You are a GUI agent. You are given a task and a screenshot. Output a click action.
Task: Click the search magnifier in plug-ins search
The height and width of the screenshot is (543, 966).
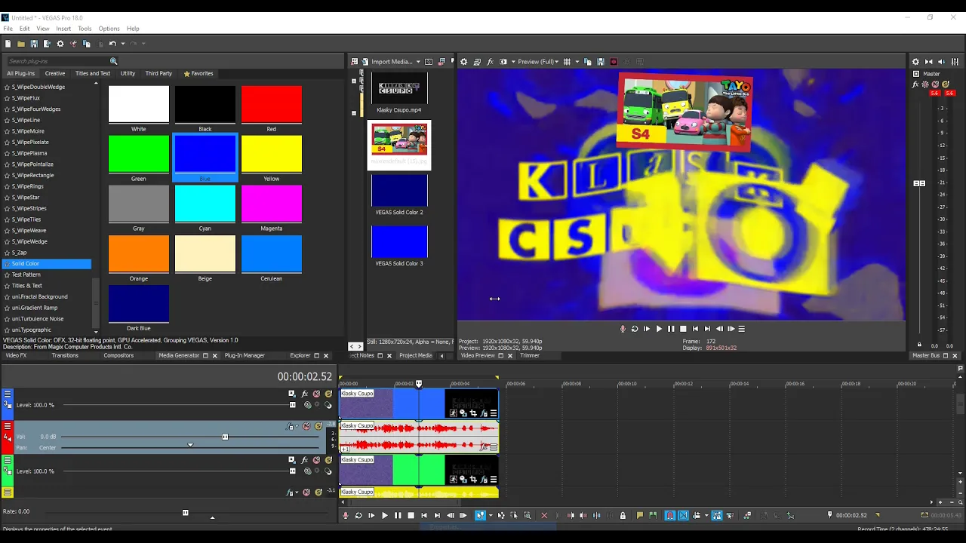pyautogui.click(x=114, y=61)
